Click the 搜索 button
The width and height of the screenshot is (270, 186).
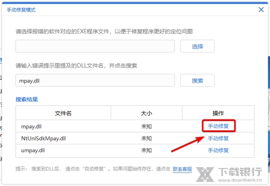tap(198, 80)
